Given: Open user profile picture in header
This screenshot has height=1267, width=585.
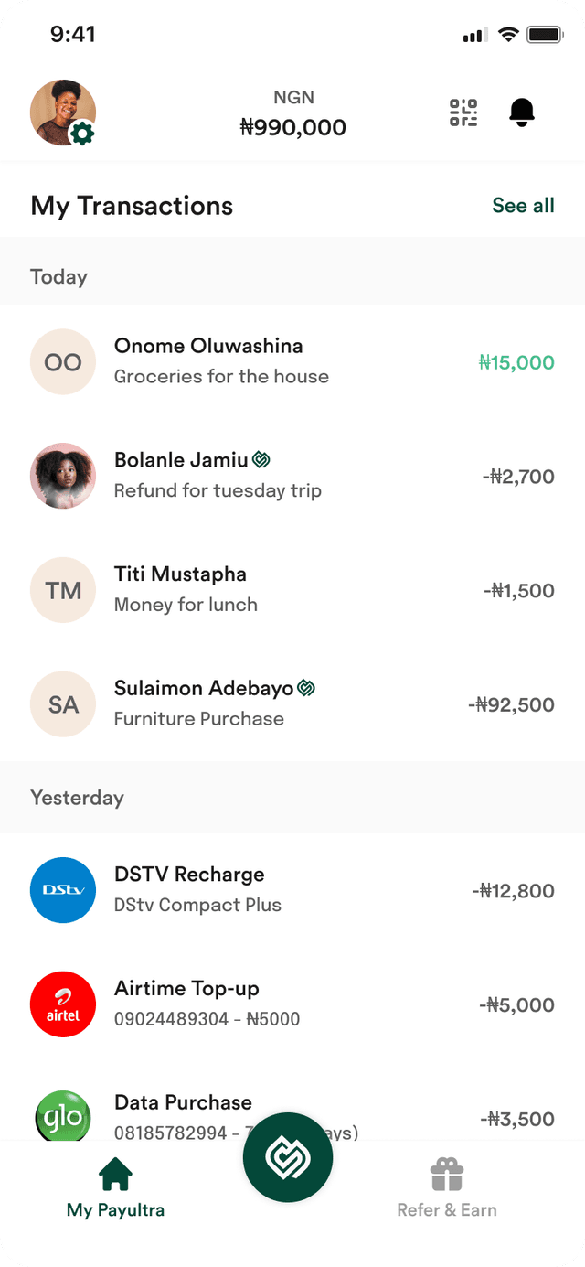Looking at the screenshot, I should 63,113.
